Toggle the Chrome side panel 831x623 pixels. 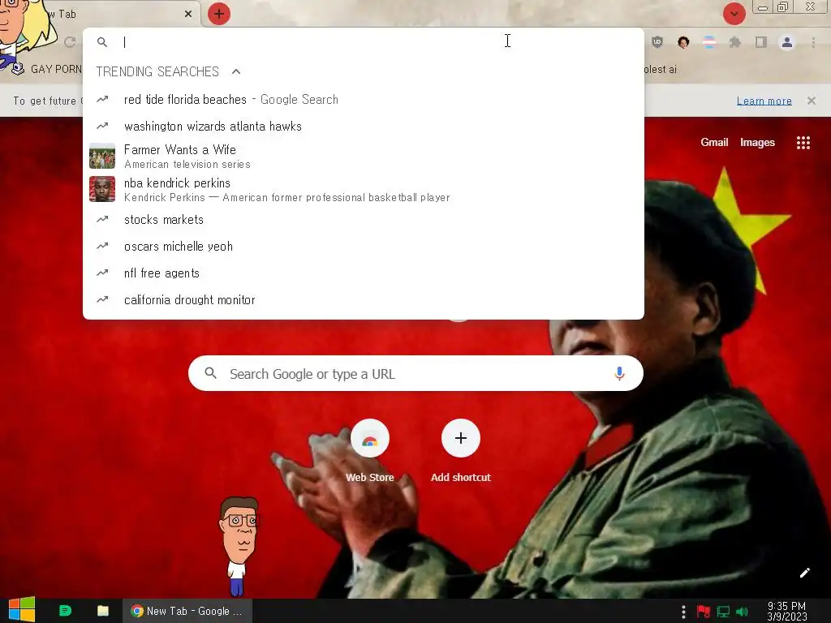[761, 42]
